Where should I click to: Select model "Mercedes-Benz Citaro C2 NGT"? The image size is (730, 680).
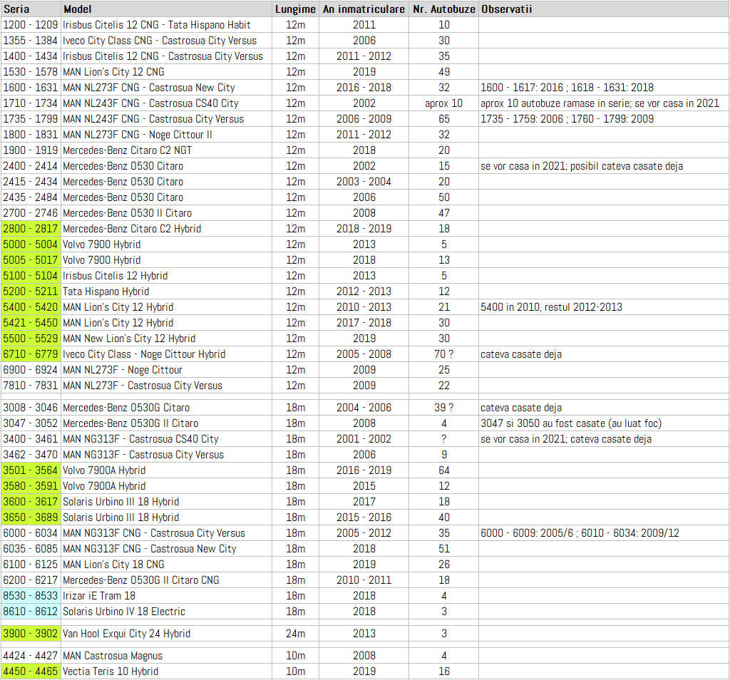tap(127, 150)
